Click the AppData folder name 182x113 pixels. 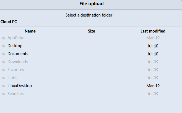point(15,38)
